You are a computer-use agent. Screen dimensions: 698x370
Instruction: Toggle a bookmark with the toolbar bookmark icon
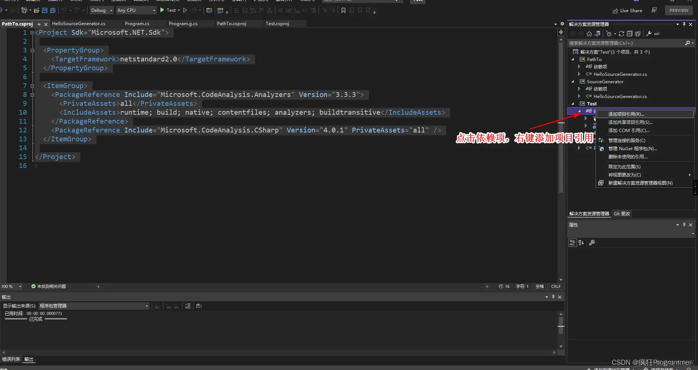click(343, 10)
